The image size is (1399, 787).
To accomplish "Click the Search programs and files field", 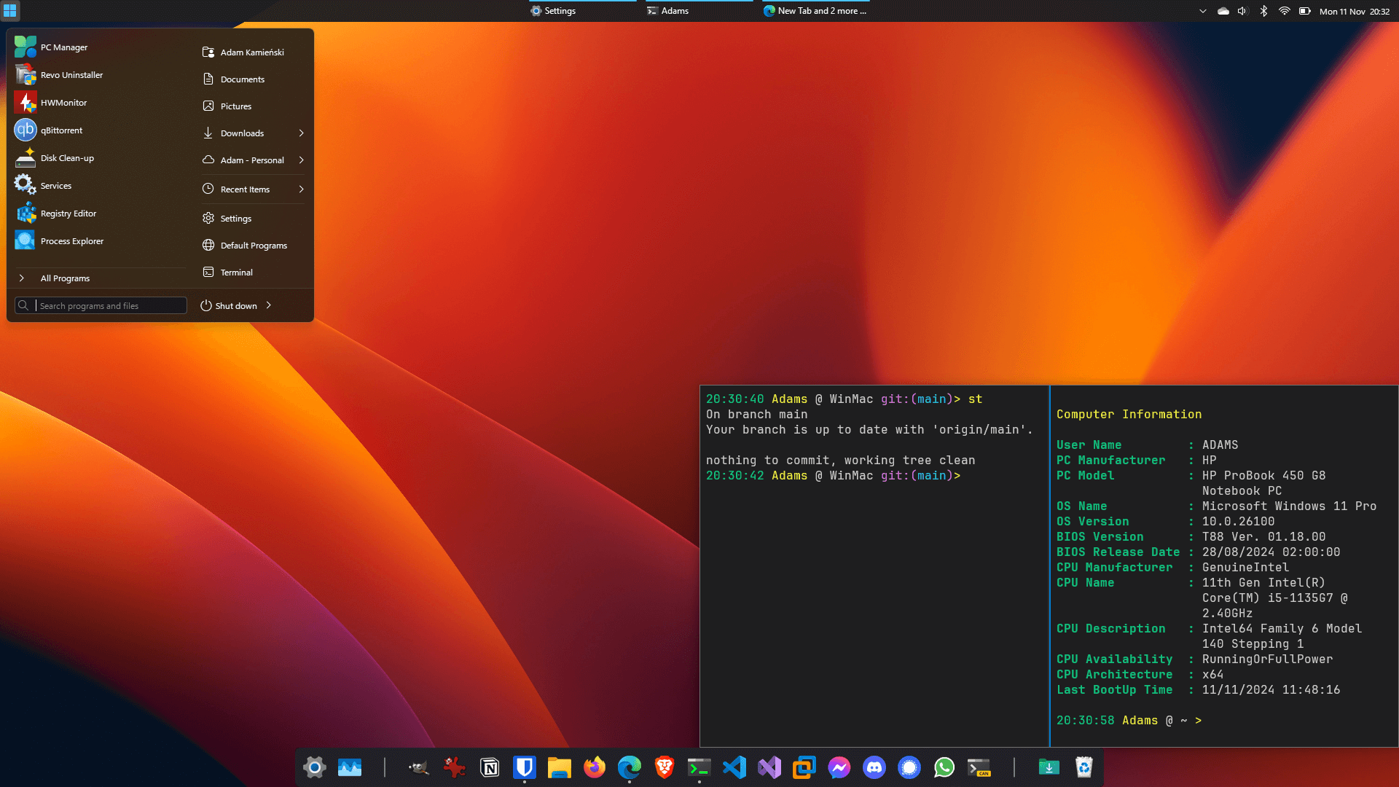I will (109, 306).
